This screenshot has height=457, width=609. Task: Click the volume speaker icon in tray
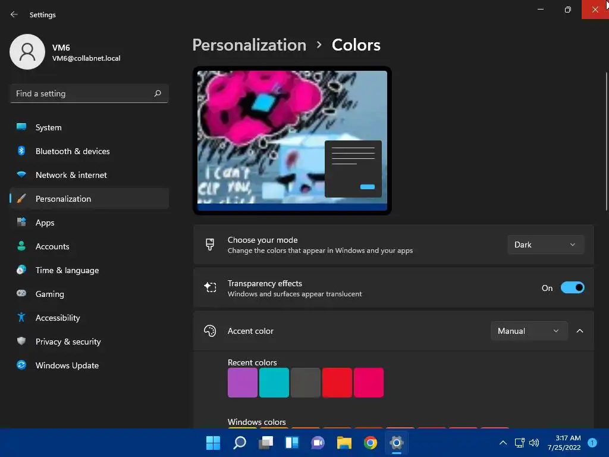534,443
